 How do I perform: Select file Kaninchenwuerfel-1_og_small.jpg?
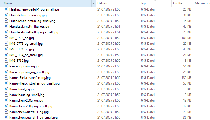[x=34, y=118]
